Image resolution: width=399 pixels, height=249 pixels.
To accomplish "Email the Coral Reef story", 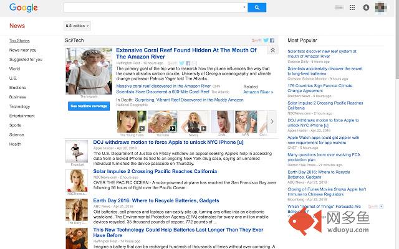I will 194,63.
